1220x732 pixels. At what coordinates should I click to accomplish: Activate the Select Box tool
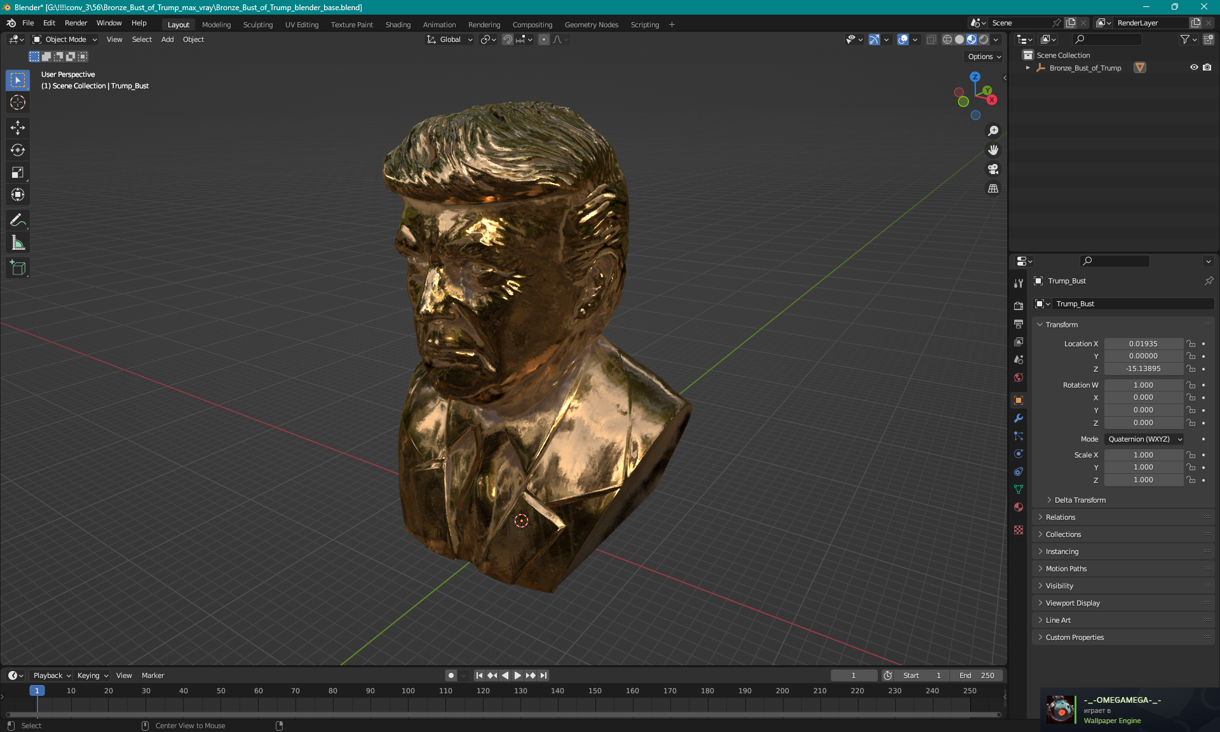[x=18, y=80]
